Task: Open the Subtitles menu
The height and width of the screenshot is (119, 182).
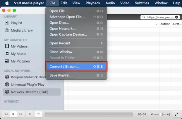Action: [142, 3]
